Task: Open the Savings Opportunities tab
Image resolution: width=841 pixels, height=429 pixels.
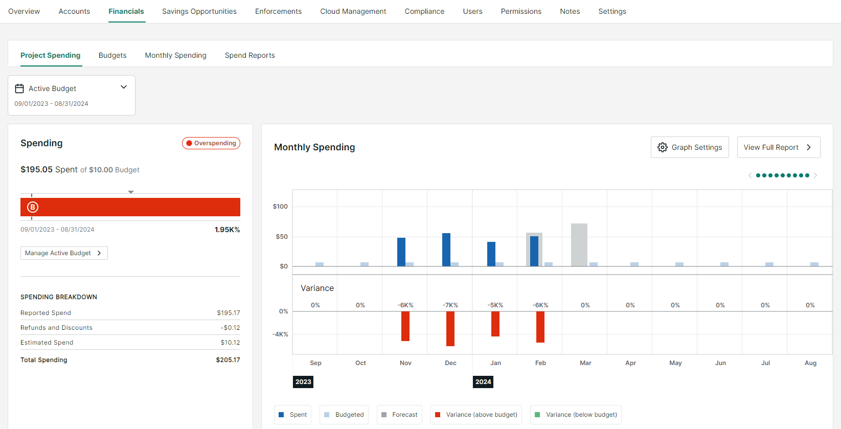Action: coord(199,11)
